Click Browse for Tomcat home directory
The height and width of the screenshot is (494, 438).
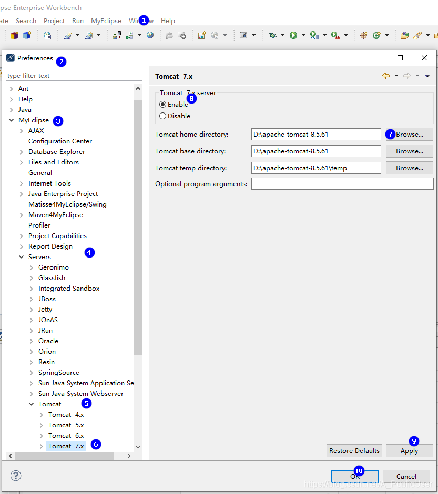point(409,134)
